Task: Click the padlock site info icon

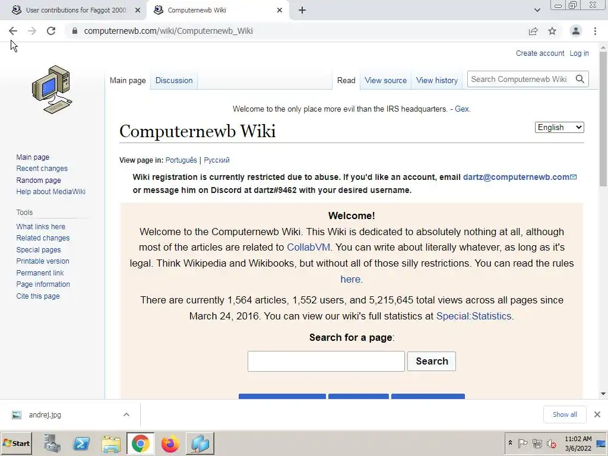Action: pyautogui.click(x=75, y=31)
